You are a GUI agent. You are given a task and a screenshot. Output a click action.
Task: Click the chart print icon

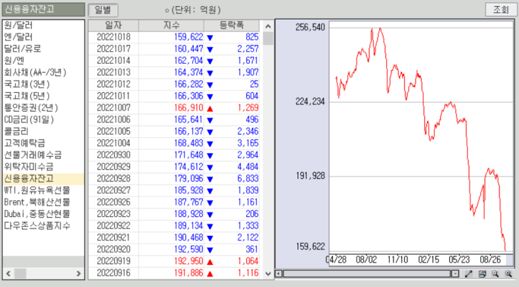click(482, 274)
